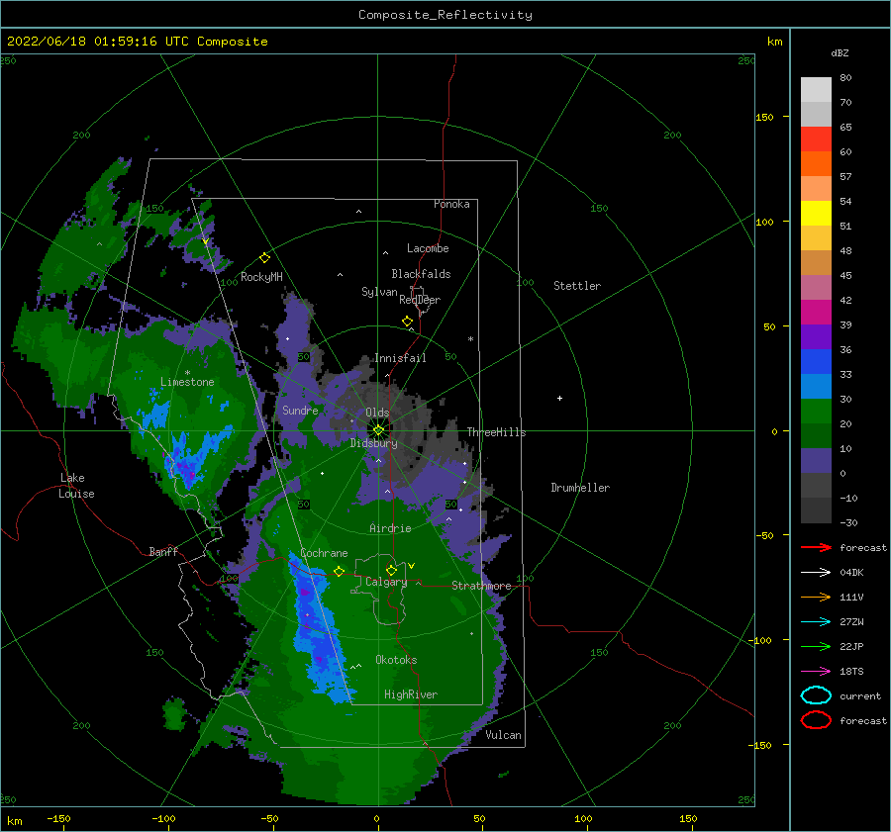Click the Composite_Reflectivity title text
The width and height of the screenshot is (891, 832).
click(x=445, y=15)
